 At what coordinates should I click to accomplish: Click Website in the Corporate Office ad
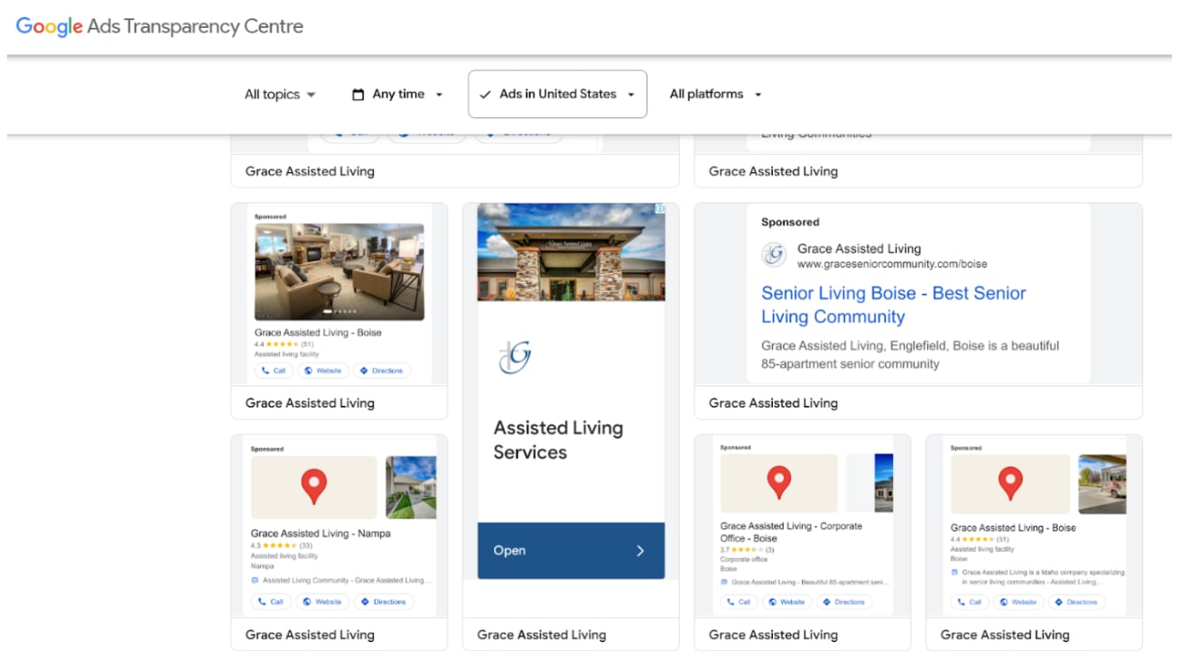[x=786, y=602]
